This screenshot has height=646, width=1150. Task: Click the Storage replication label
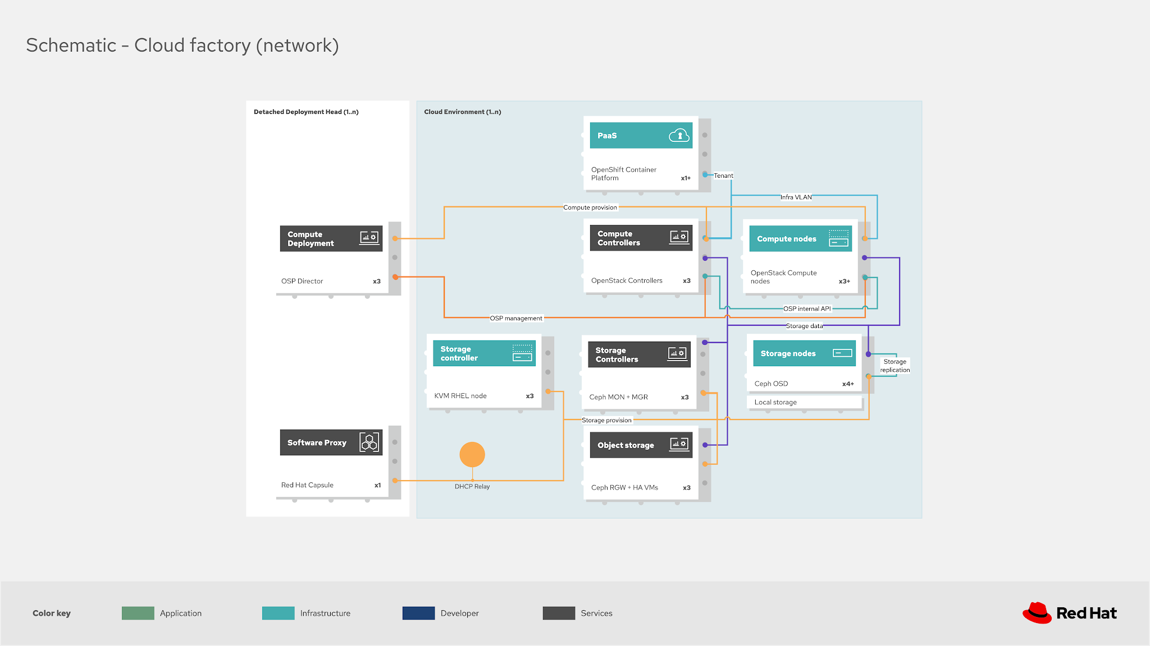(x=895, y=366)
